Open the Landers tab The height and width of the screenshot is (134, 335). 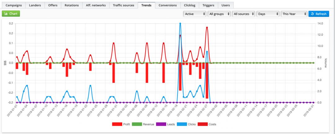click(x=35, y=5)
